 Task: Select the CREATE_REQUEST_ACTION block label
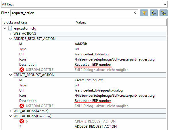click(34, 75)
